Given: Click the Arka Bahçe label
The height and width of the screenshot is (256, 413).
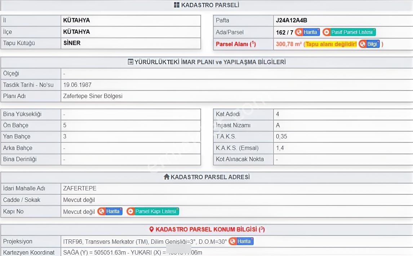Looking at the screenshot, I should click(18, 148).
